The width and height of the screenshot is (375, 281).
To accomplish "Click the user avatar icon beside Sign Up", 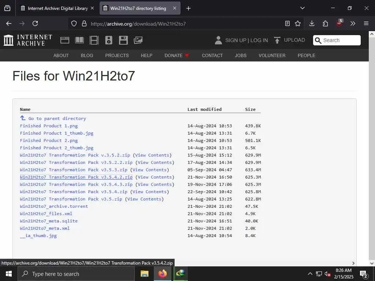I will (218, 40).
